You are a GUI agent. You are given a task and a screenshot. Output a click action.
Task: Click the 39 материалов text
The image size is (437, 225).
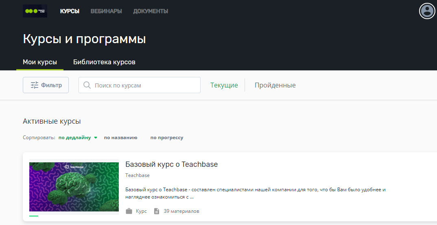click(181, 211)
